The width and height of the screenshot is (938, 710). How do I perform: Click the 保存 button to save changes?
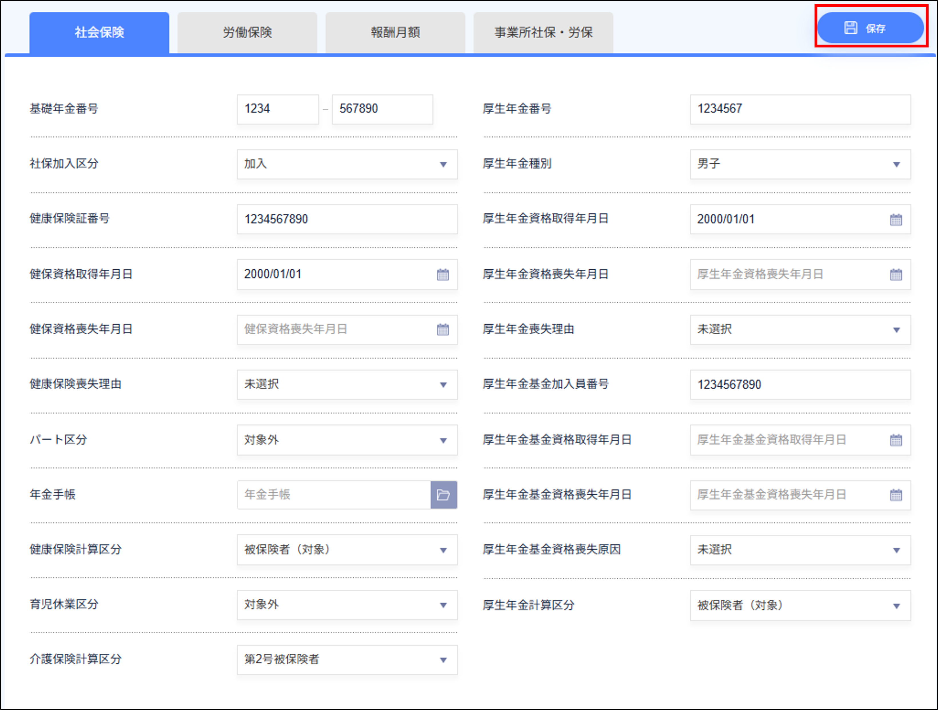pos(870,27)
